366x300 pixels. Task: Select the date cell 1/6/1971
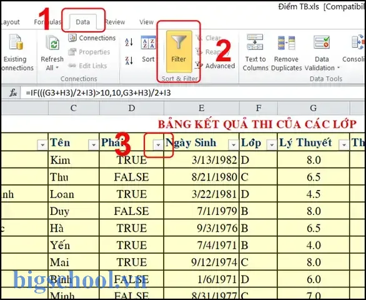point(202,279)
